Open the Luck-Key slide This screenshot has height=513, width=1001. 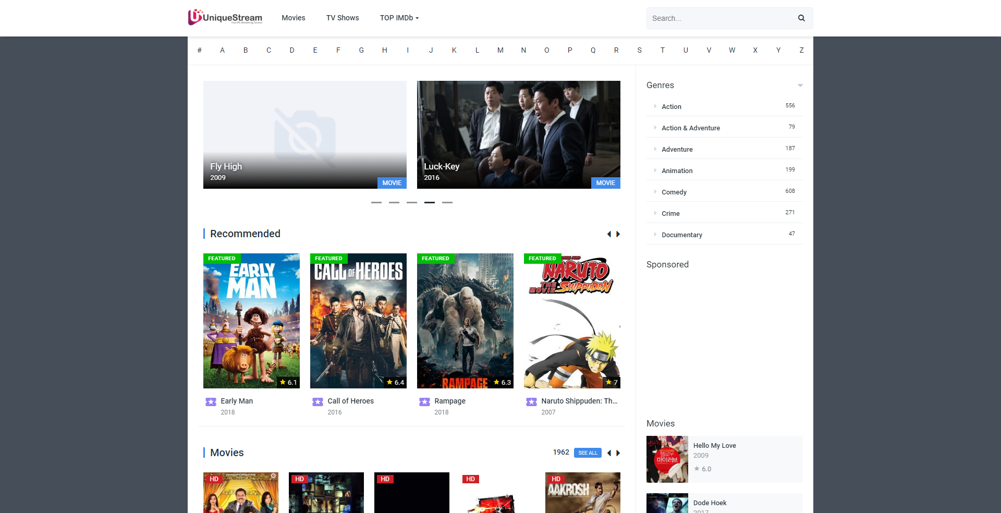[519, 135]
